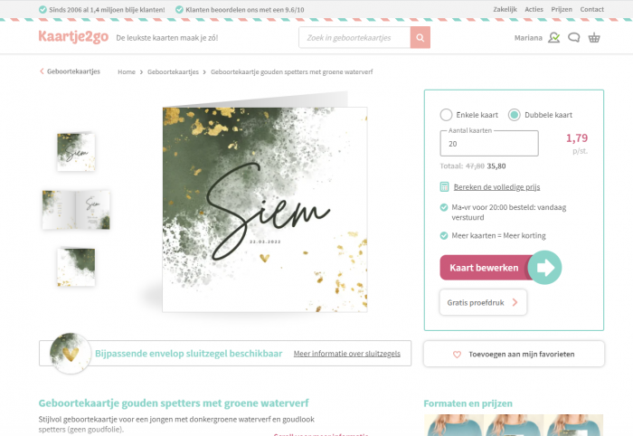The image size is (633, 436).
Task: Click the heart icon for favorites
Action: [457, 355]
